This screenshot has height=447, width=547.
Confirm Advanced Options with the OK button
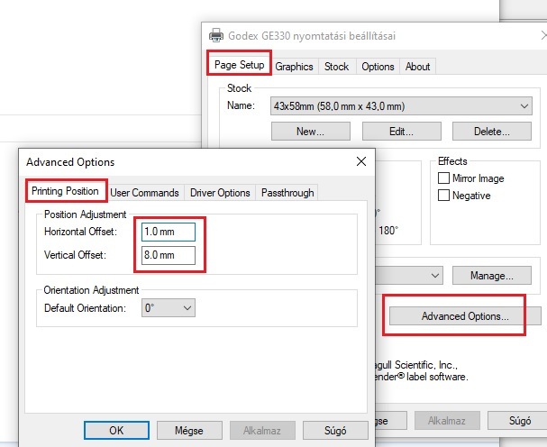pyautogui.click(x=116, y=430)
